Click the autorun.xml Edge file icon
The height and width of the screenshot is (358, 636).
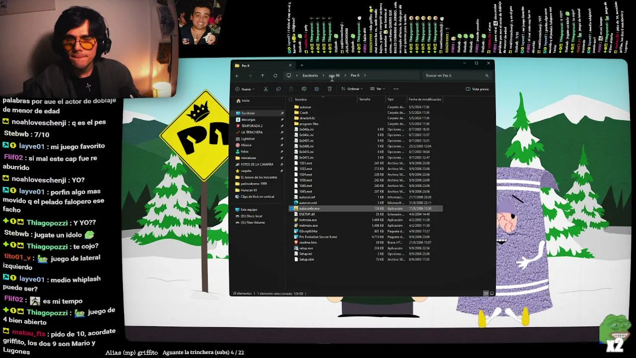(296, 203)
